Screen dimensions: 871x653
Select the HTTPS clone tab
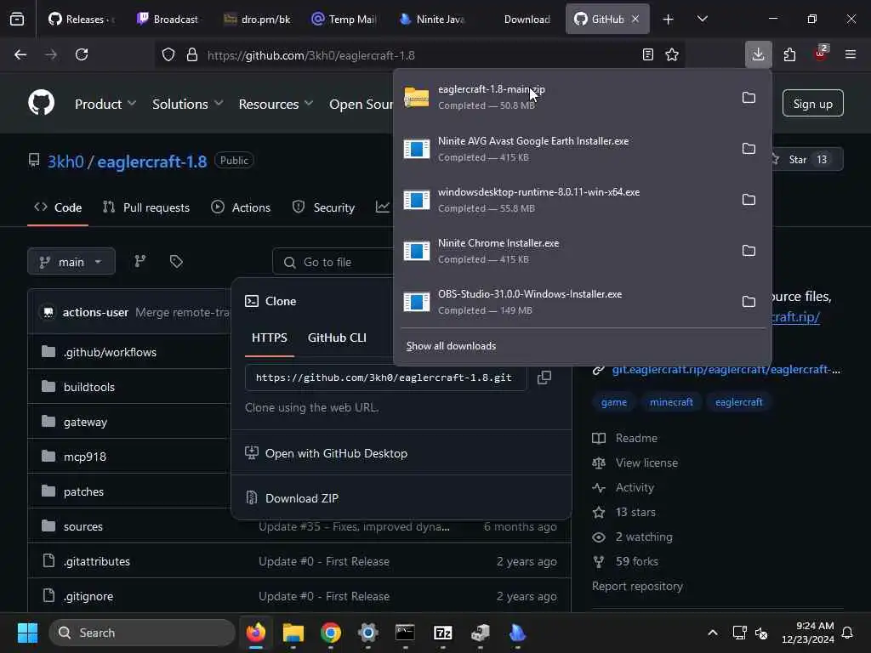coord(270,338)
